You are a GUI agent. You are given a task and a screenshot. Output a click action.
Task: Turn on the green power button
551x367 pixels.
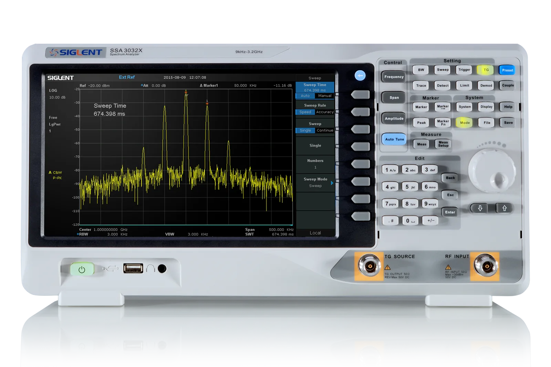point(82,269)
